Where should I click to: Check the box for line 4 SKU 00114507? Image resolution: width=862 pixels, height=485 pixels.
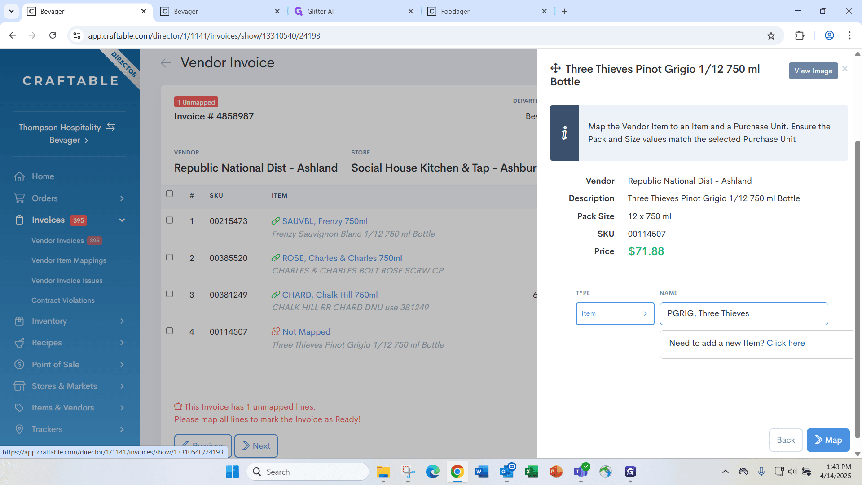click(169, 331)
